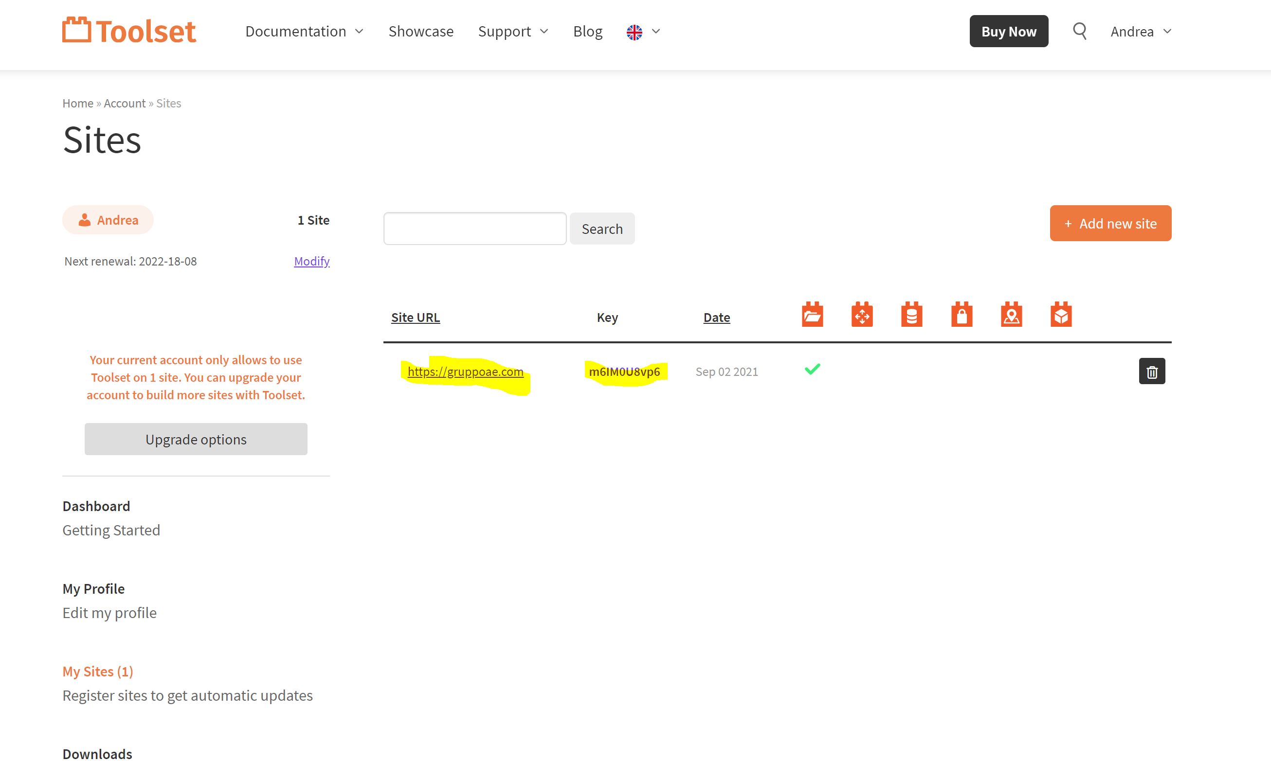Click the cube plugin icon column header
Viewport: 1271px width, 761px height.
(x=1061, y=314)
